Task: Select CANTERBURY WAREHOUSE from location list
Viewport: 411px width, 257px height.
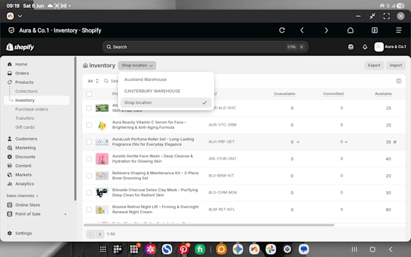Action: tap(166, 91)
